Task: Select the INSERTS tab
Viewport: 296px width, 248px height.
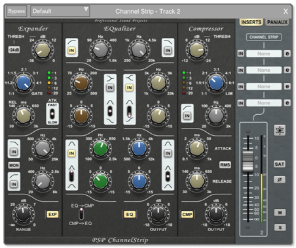Action: point(251,22)
